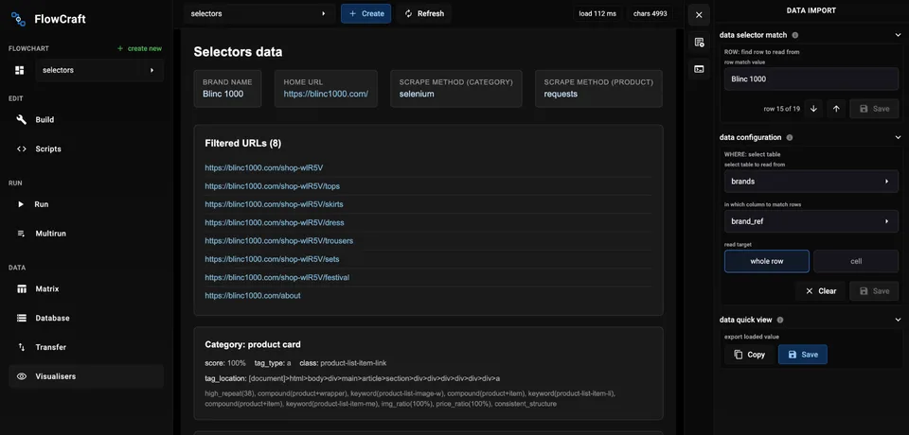The height and width of the screenshot is (435, 909).
Task: Open the Matrix data view
Action: click(86, 288)
